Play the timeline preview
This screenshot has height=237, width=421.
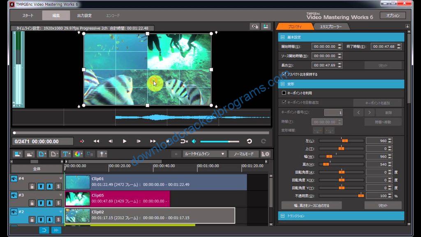pyautogui.click(x=125, y=141)
